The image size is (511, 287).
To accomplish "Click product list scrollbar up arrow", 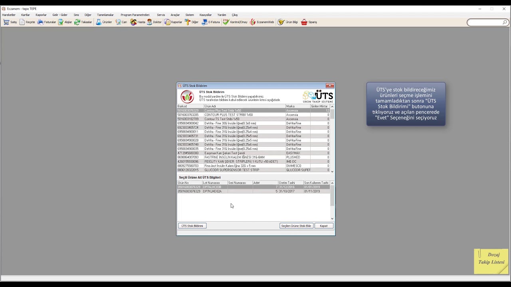I will pos(332,106).
